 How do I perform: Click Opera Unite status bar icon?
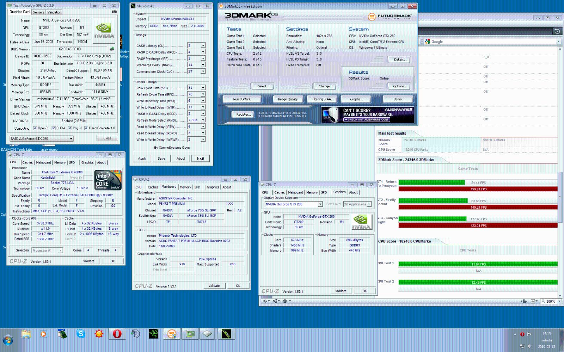276,301
